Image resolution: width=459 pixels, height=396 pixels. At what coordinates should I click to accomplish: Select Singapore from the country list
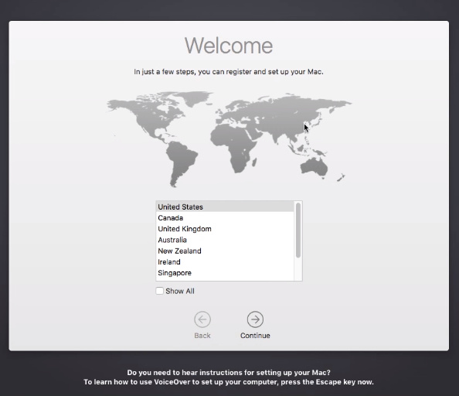(225, 273)
